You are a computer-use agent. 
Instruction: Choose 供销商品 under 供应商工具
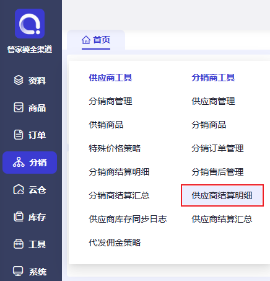[106, 125]
